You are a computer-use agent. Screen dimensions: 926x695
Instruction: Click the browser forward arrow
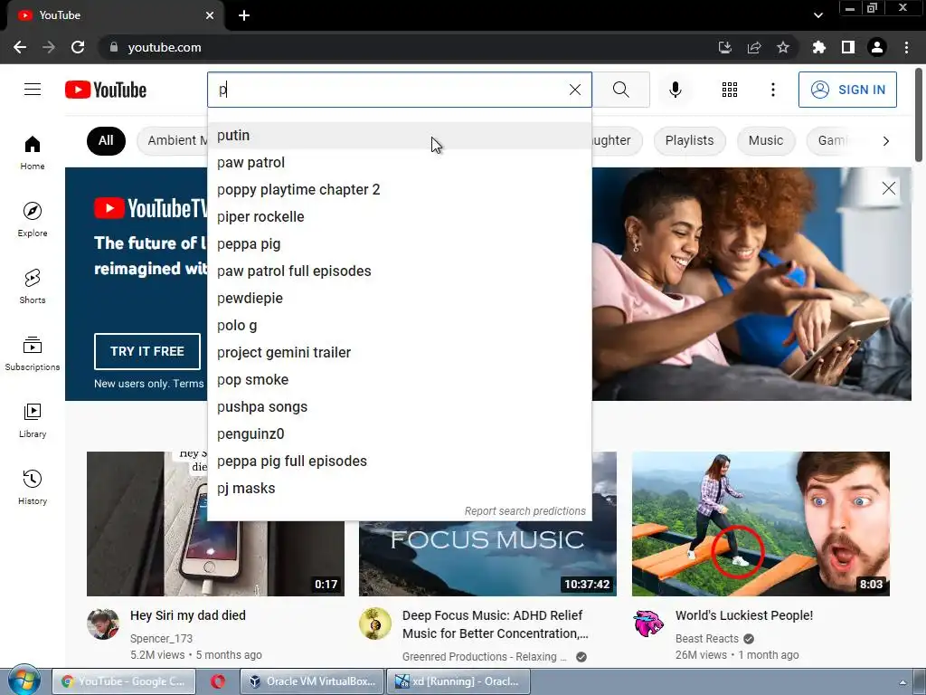tap(49, 47)
